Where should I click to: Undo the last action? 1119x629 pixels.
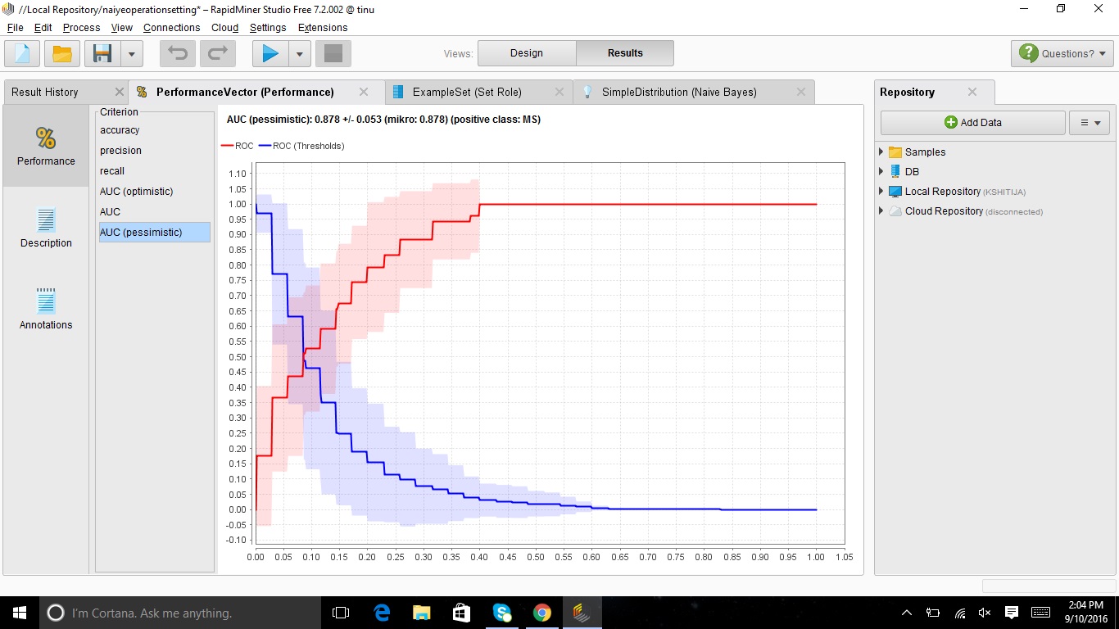click(x=177, y=53)
